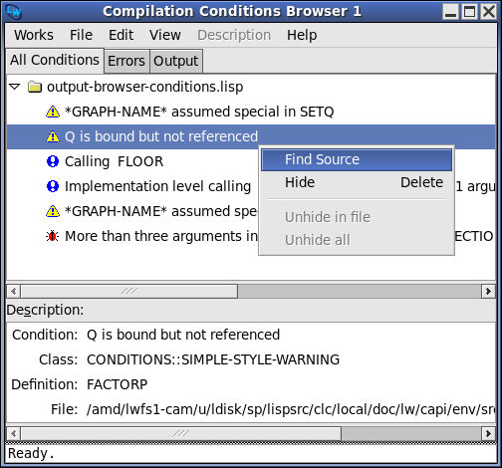Click the conditions list horizontal scrollbar thumb
The image size is (502, 468).
point(129,291)
